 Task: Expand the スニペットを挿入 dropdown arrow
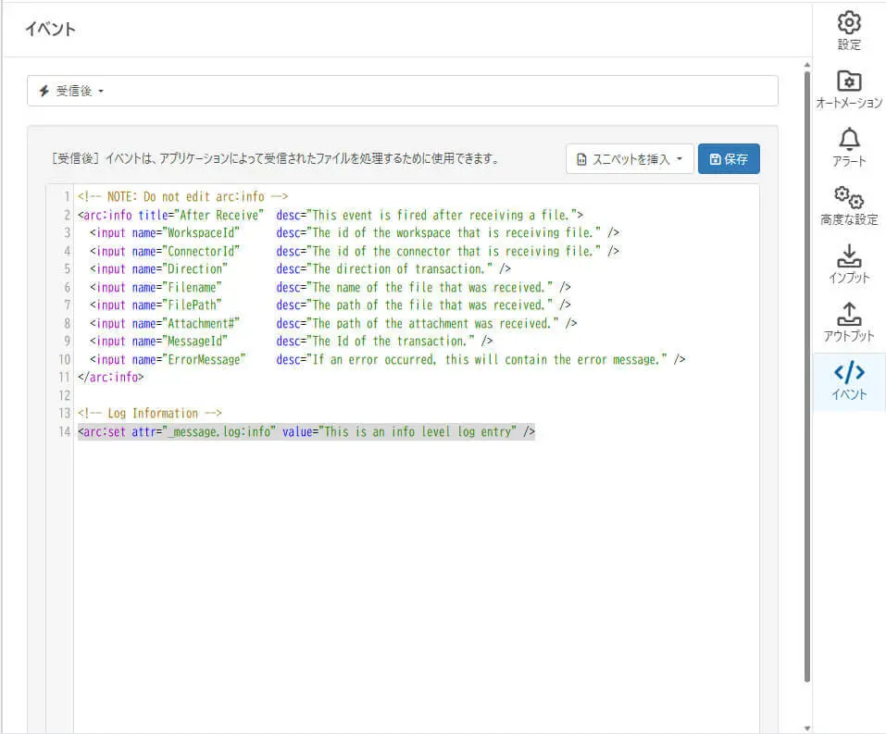click(680, 159)
